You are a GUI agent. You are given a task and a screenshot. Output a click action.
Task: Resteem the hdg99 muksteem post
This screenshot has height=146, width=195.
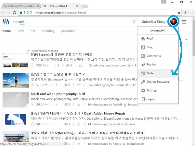(x=79, y=144)
